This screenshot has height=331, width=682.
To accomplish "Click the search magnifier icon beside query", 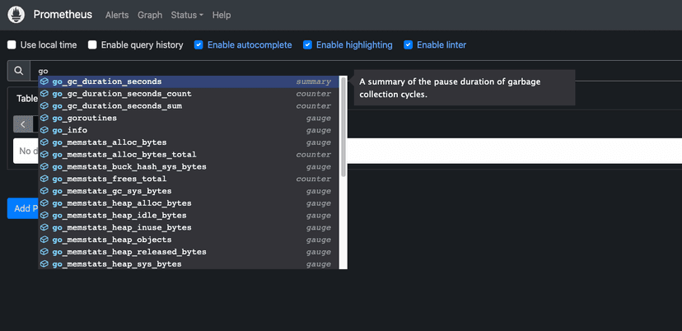I will coord(18,71).
